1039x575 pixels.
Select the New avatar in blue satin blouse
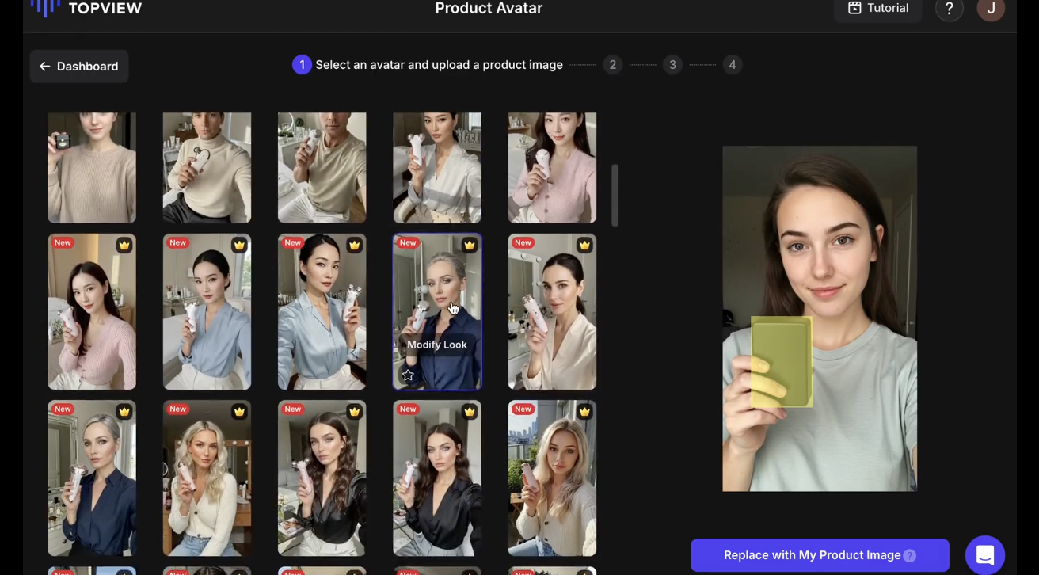coord(322,312)
